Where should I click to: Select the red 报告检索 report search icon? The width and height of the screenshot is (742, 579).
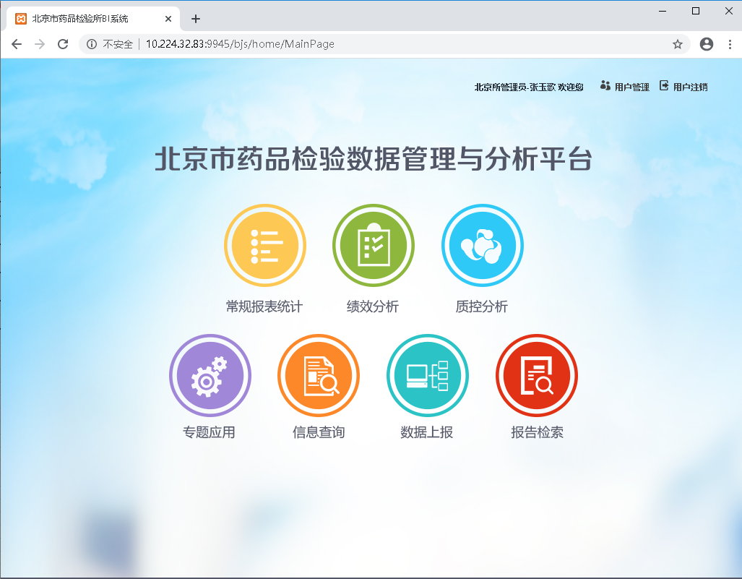(x=536, y=375)
